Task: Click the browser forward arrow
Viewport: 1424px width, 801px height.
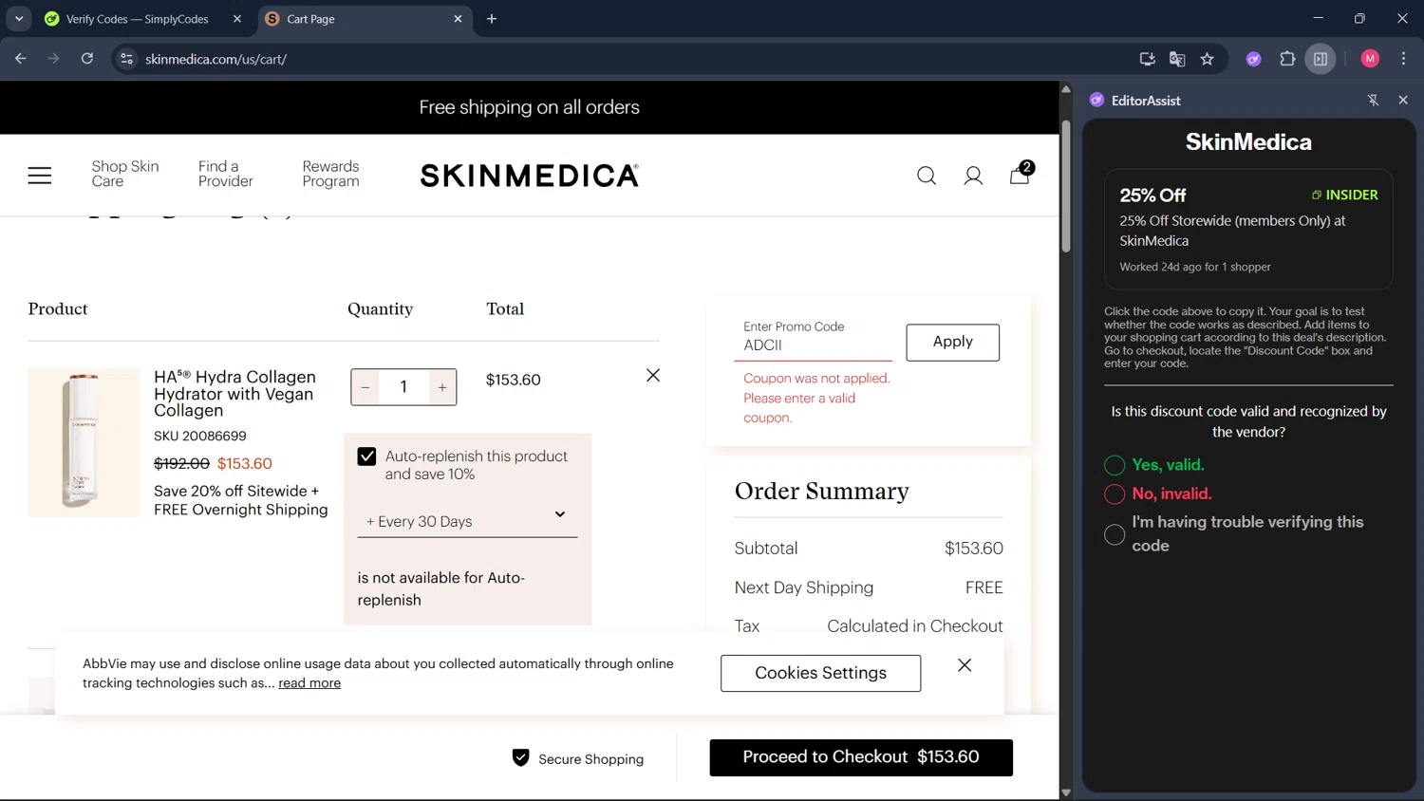Action: coord(54,59)
